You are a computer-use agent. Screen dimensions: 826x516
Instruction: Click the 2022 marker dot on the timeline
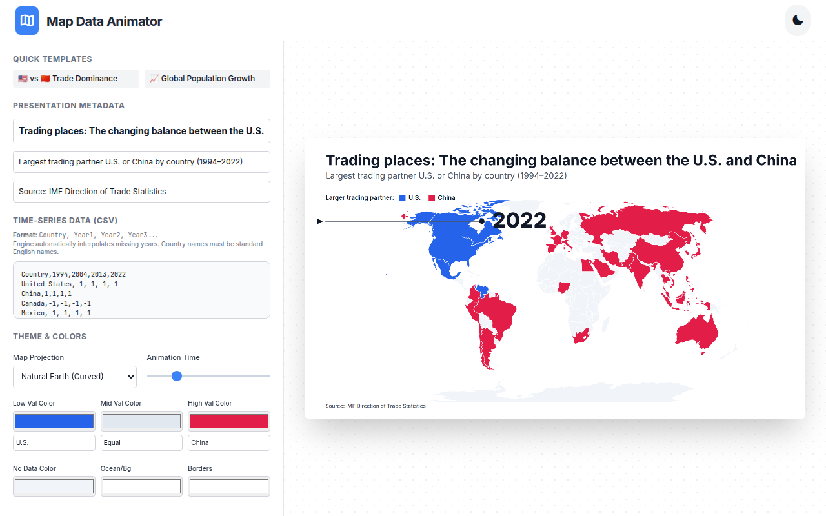pyautogui.click(x=481, y=221)
